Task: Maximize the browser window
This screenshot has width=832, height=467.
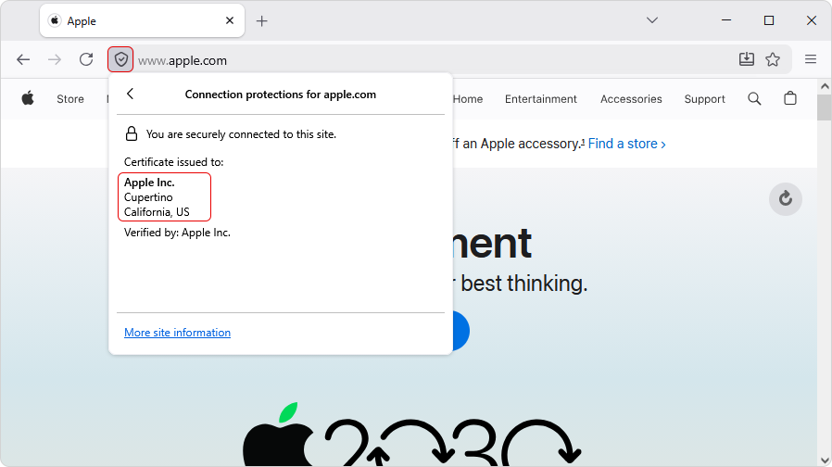Action: coord(769,20)
